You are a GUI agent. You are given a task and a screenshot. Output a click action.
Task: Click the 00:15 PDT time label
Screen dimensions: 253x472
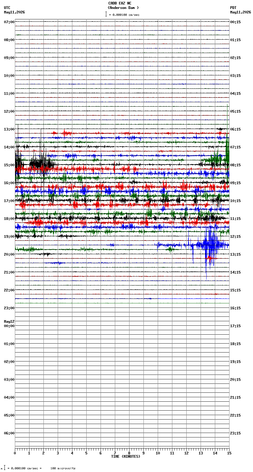235,22
